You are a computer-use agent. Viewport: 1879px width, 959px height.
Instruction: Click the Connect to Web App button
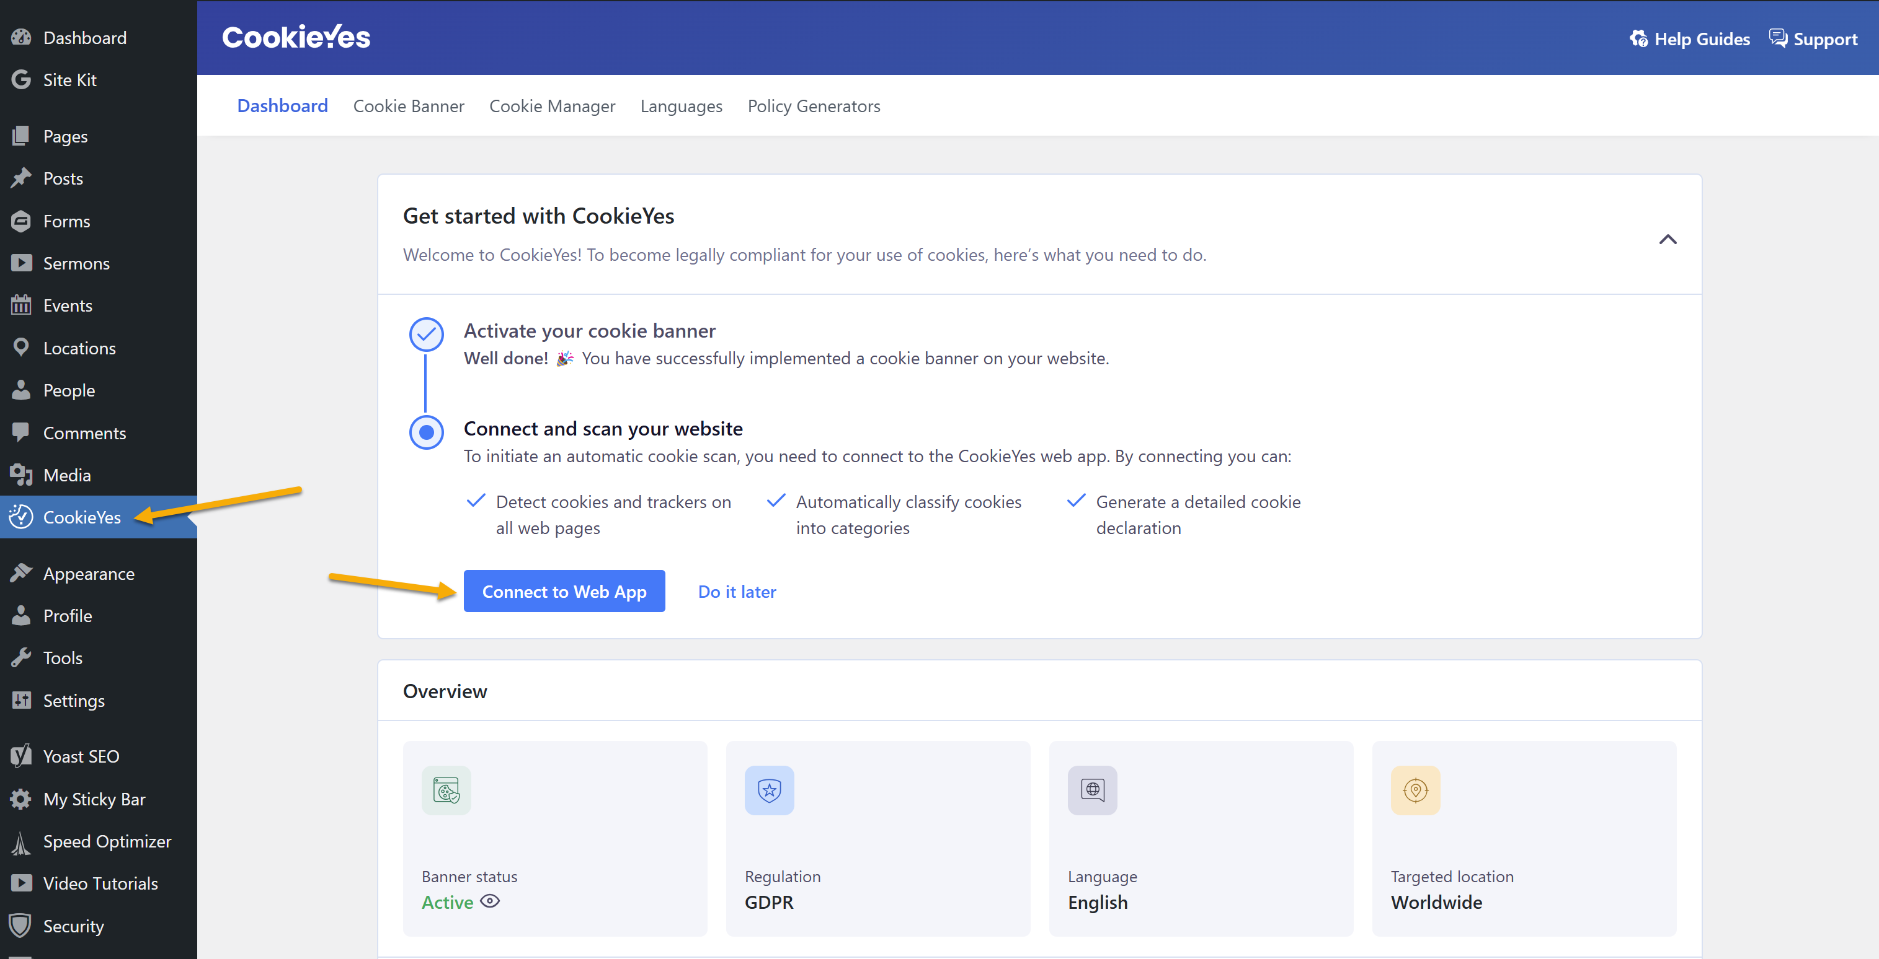(x=564, y=591)
